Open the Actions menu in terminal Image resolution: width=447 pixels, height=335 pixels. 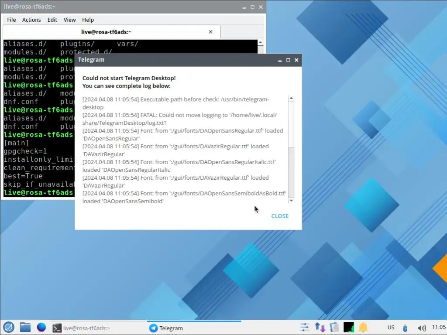click(31, 20)
